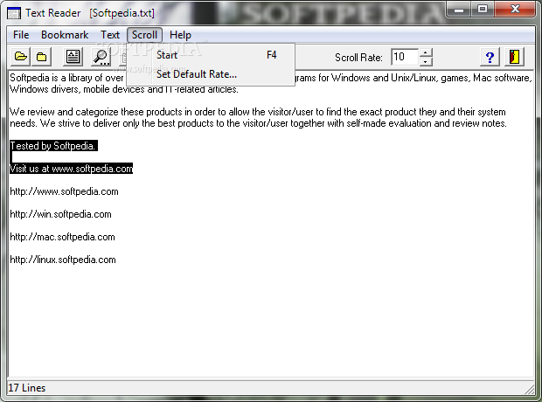Click the closed folder toolbar icon
Viewport: 542px width, 402px height.
pos(41,57)
